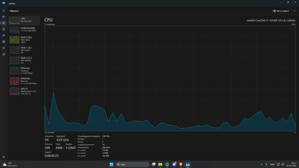Image resolution: width=299 pixels, height=168 pixels.
Task: Open the three-dot more options menu
Action: 295,11
